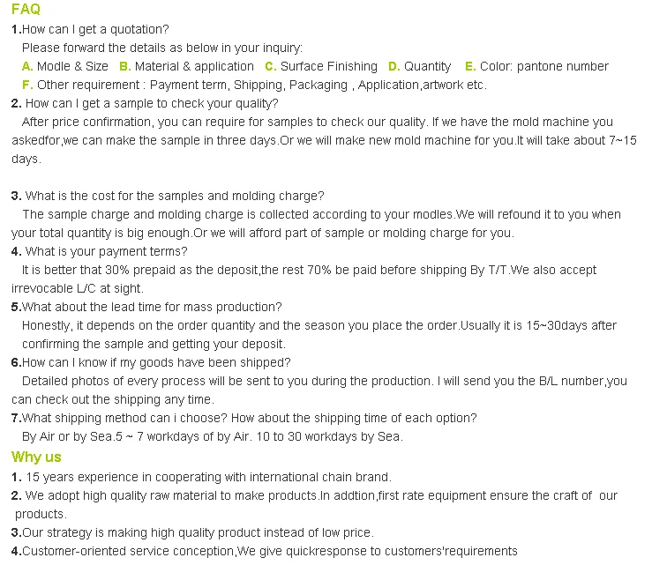
Task: Click 'What is your payment terms?' question
Action: (x=99, y=252)
